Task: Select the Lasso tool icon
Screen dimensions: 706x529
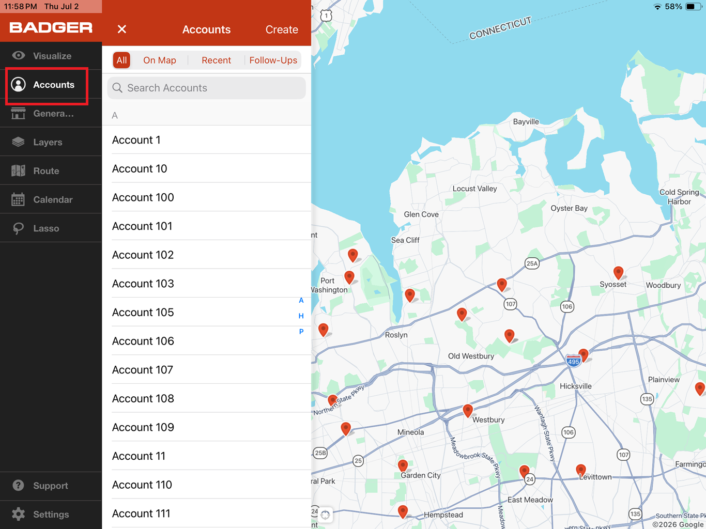Action: pos(19,228)
